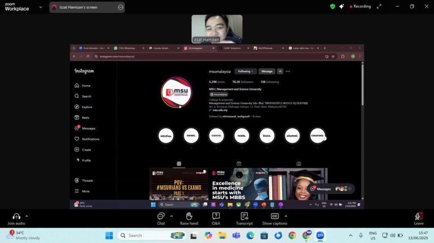This screenshot has height=243, width=434.
Task: Open Microsoft Edge from taskbar
Action: coord(250,235)
